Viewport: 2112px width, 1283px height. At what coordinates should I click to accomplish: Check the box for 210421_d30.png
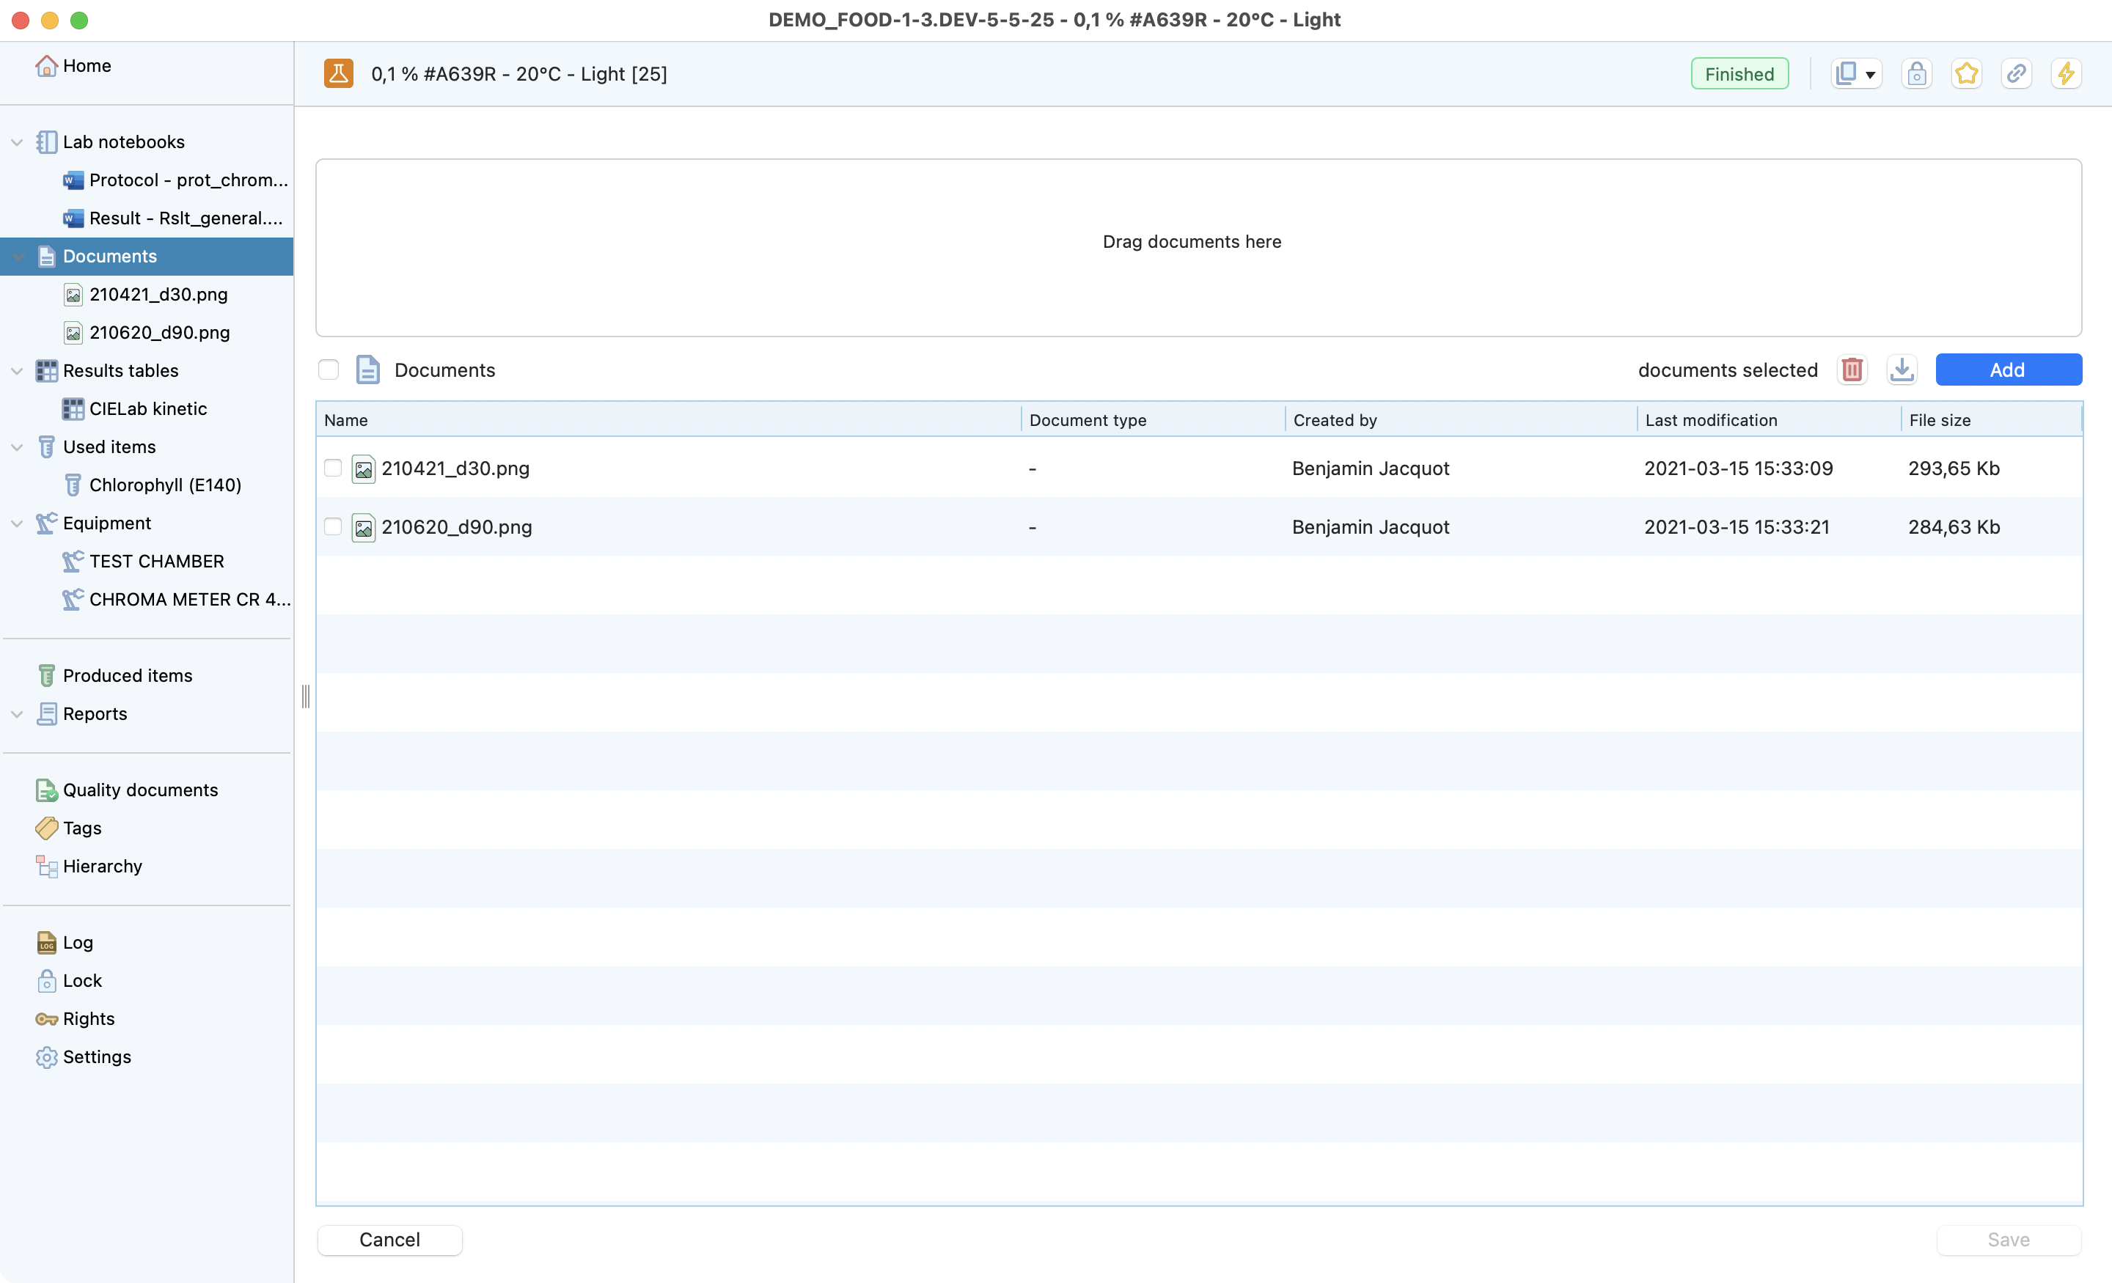pos(333,468)
